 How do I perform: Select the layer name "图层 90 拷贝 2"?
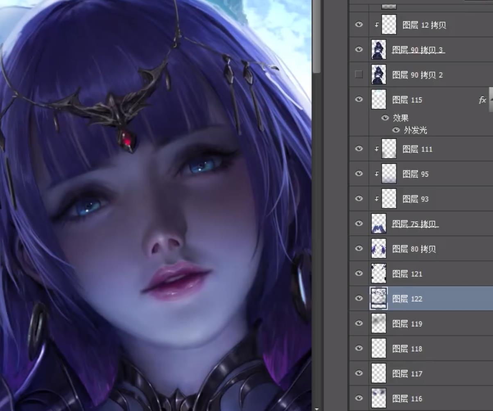(x=418, y=75)
